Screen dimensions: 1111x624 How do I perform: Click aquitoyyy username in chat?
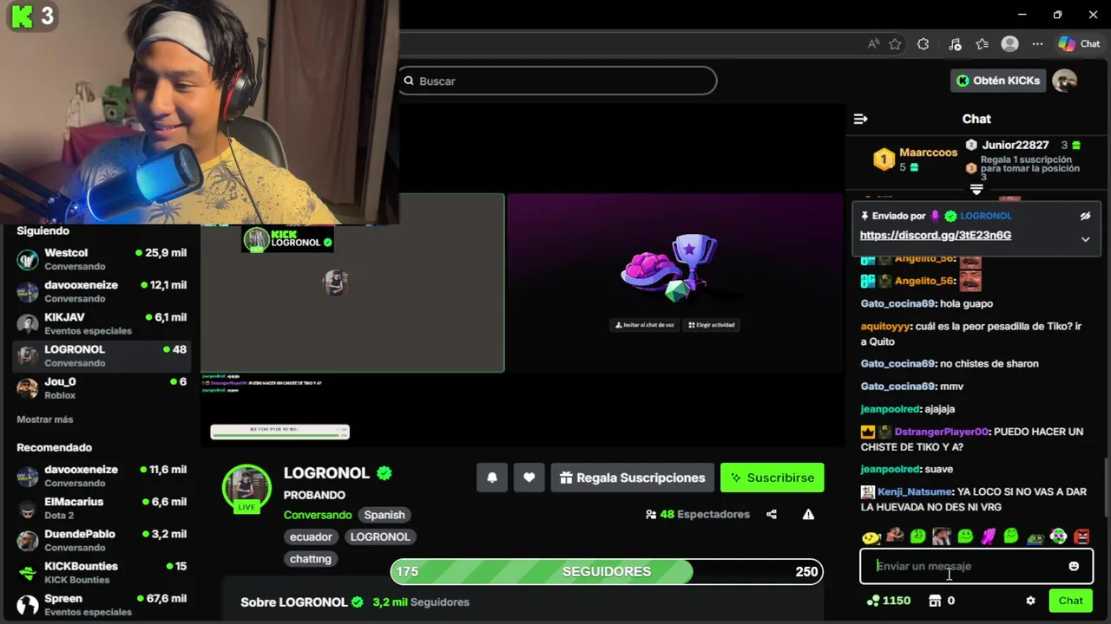tap(885, 326)
